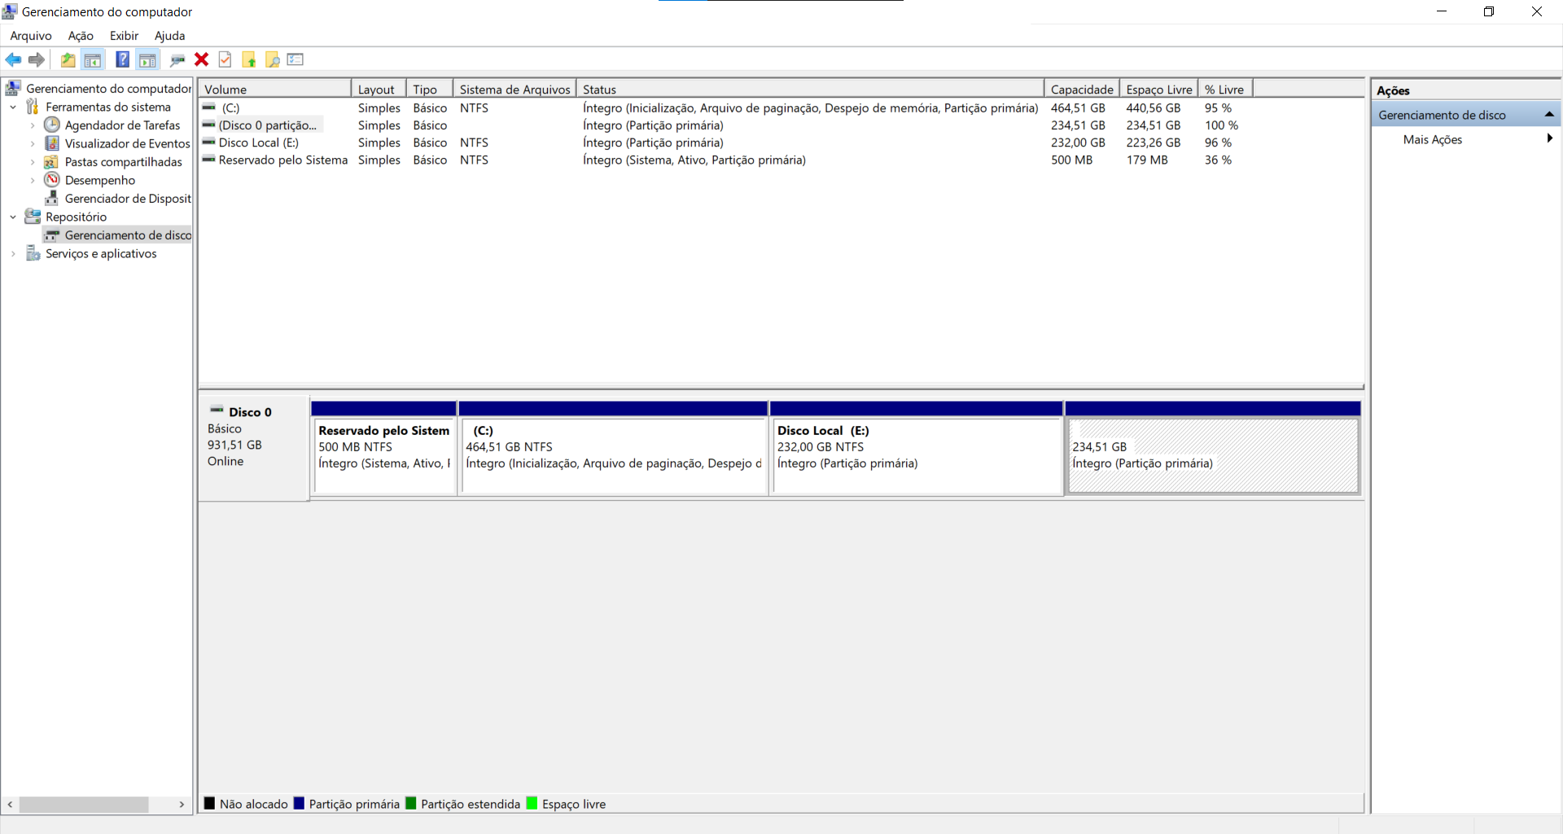The height and width of the screenshot is (834, 1563).
Task: Click the disk connect/rescan toolbar icon
Action: [x=177, y=59]
